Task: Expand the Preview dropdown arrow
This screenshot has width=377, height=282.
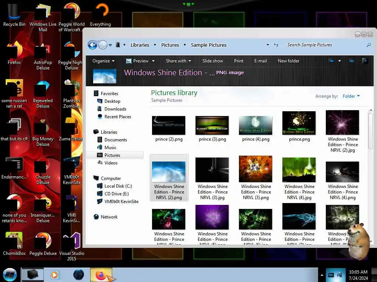Action: pos(153,61)
